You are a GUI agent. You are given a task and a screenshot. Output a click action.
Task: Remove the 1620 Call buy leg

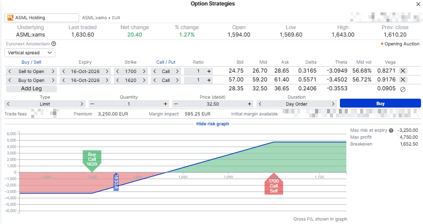click(x=403, y=79)
